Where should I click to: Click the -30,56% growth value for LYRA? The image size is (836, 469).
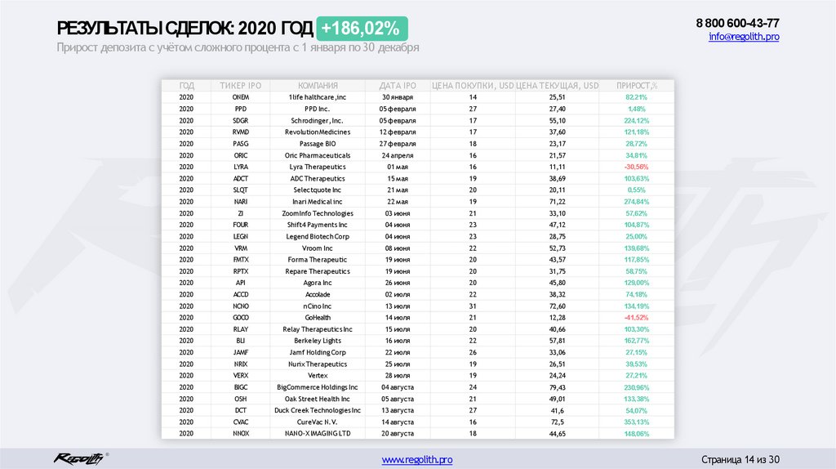click(x=637, y=167)
